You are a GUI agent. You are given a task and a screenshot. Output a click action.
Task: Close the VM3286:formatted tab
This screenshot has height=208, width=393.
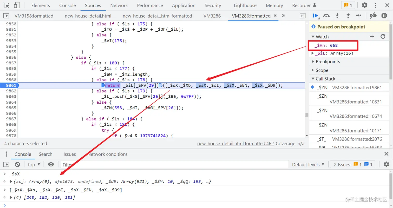click(x=275, y=16)
